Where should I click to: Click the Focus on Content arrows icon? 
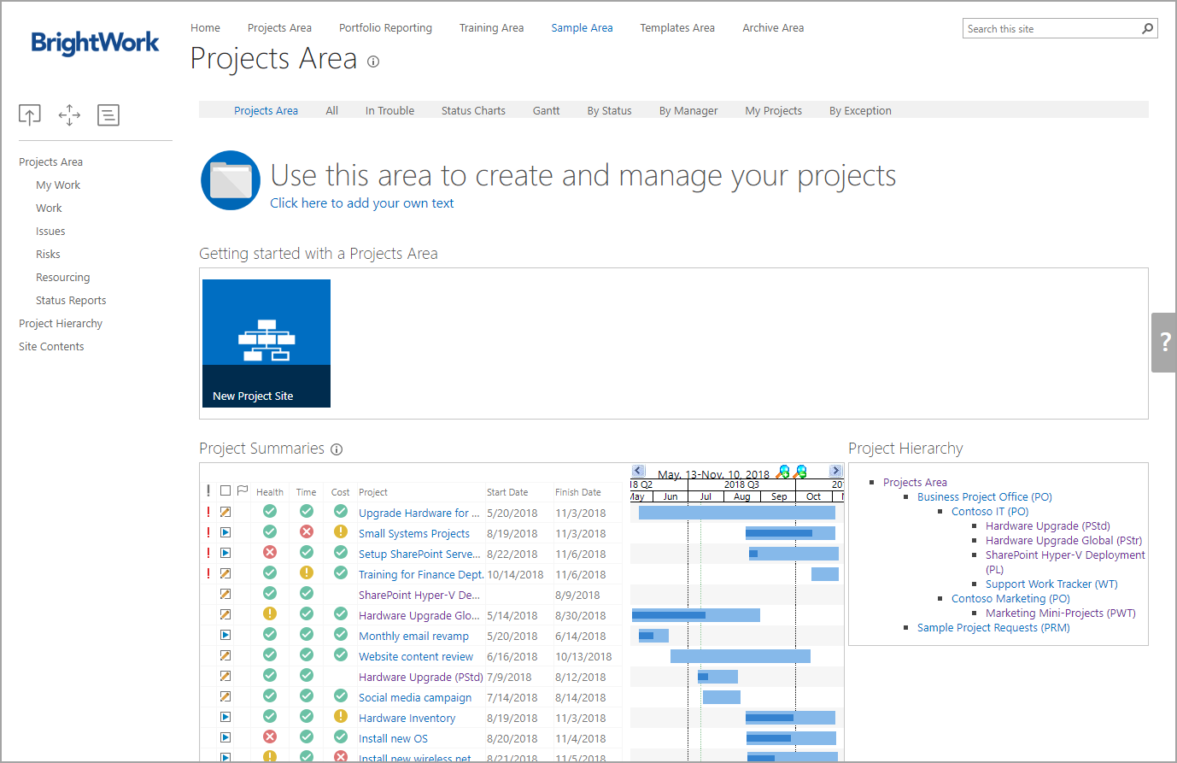69,114
